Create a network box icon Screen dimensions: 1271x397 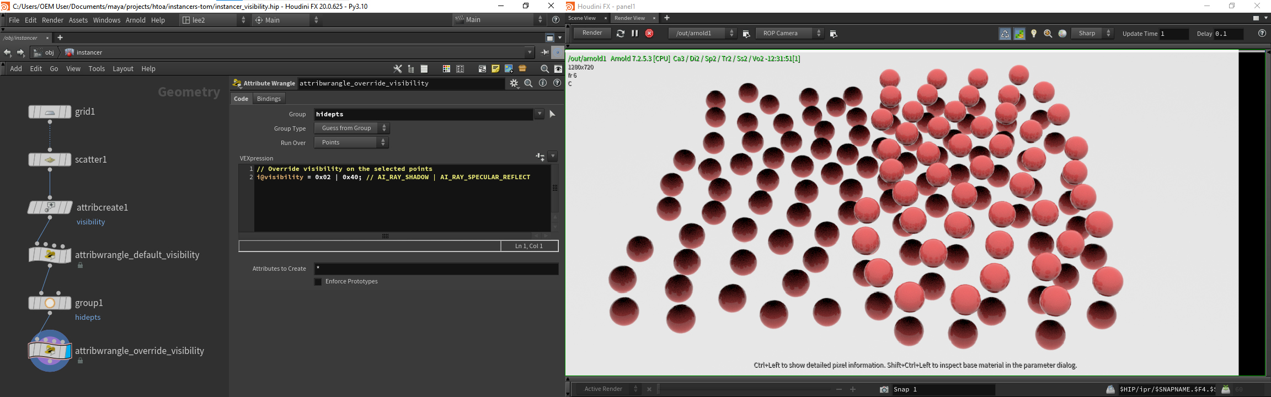(x=482, y=69)
